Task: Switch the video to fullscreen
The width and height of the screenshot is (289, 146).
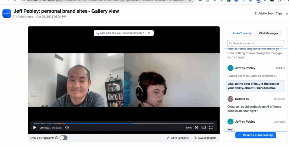Action: pyautogui.click(x=211, y=127)
